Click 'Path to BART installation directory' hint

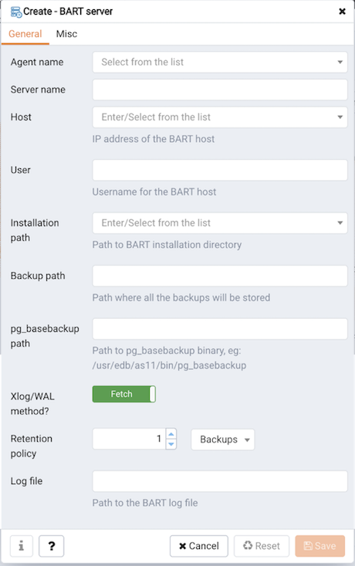(x=167, y=245)
